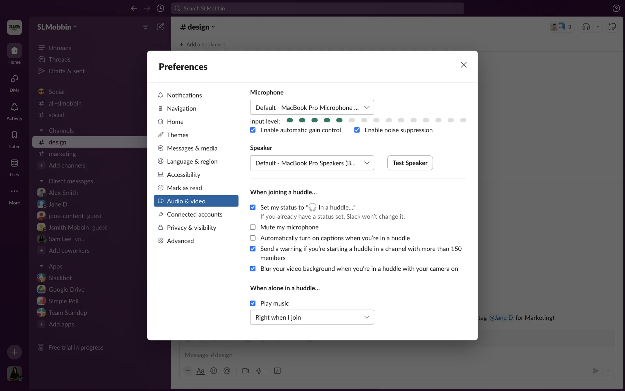Enable Mute my microphone checkbox
This screenshot has height=391, width=625.
coord(253,227)
